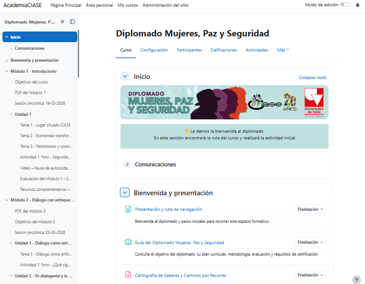365x284 pixels.
Task: Open Finalización dropdown for Cartografía de Saberes
Action: pos(310,275)
